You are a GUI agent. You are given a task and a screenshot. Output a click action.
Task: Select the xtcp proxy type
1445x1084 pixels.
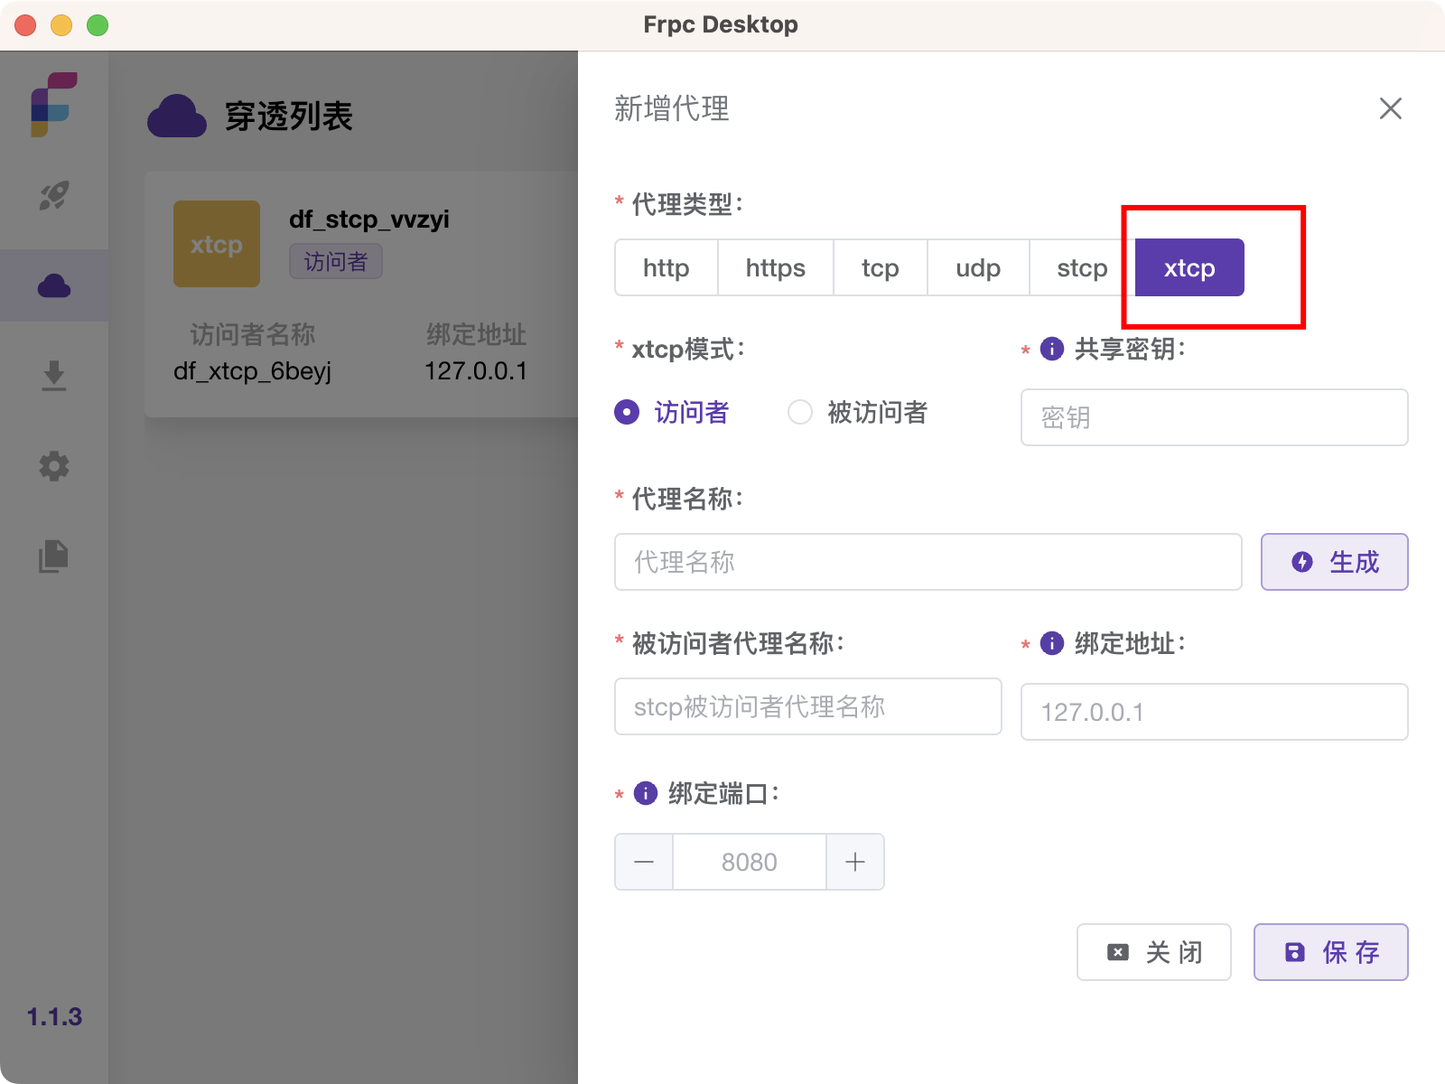(1189, 268)
